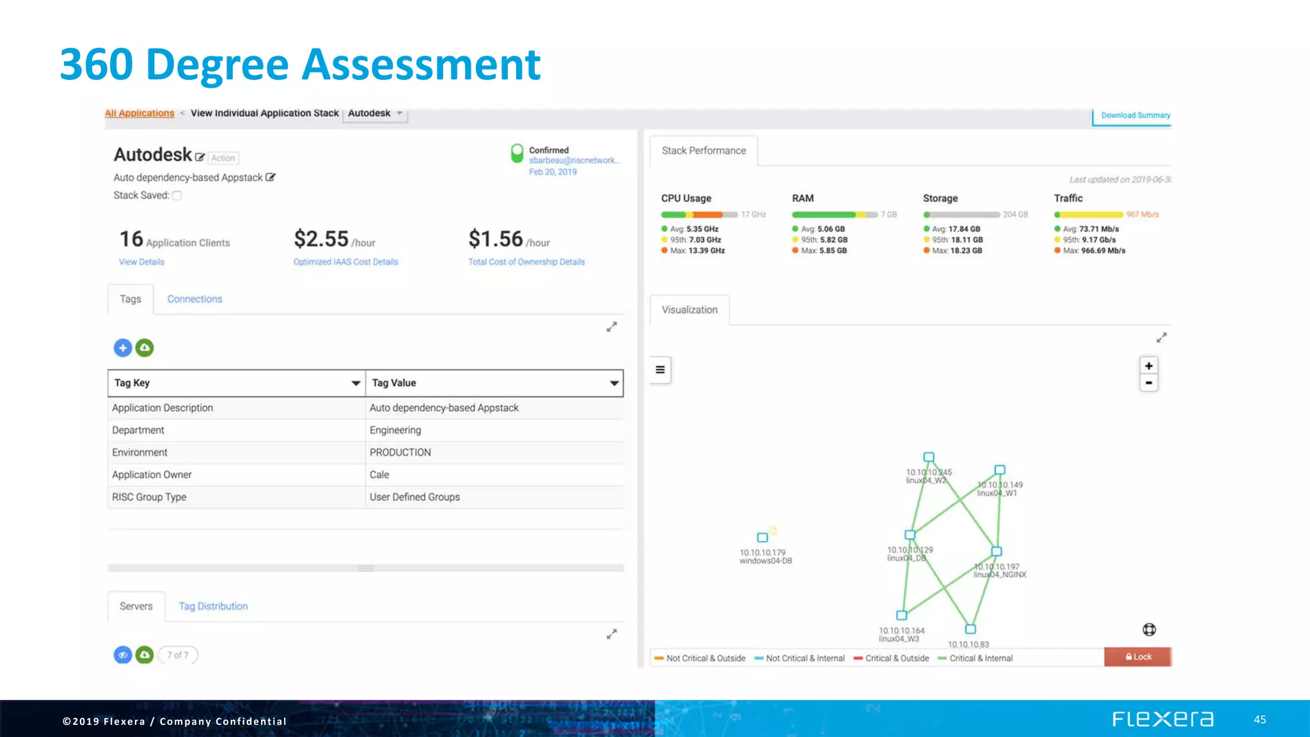Click the User Defined Groups cell
The height and width of the screenshot is (737, 1310).
(x=494, y=497)
